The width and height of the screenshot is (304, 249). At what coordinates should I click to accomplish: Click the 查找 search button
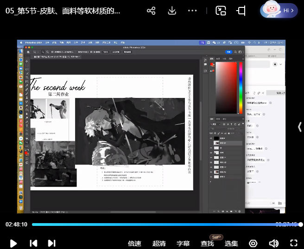(x=207, y=243)
